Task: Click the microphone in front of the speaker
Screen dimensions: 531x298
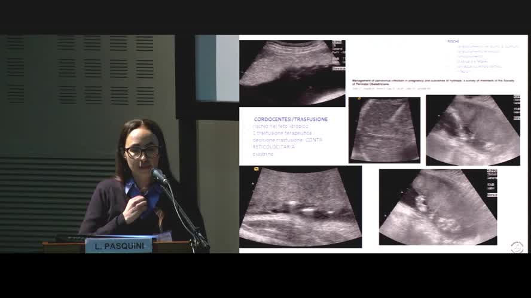Action: [158, 177]
